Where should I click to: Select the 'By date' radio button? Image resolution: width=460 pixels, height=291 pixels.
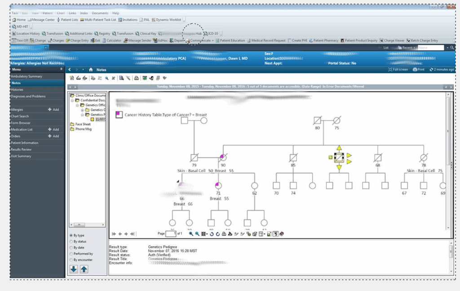[71, 248]
